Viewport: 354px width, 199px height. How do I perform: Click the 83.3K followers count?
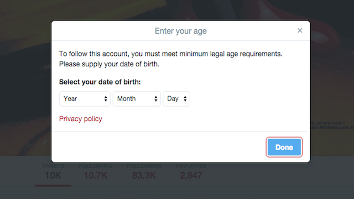point(144,175)
